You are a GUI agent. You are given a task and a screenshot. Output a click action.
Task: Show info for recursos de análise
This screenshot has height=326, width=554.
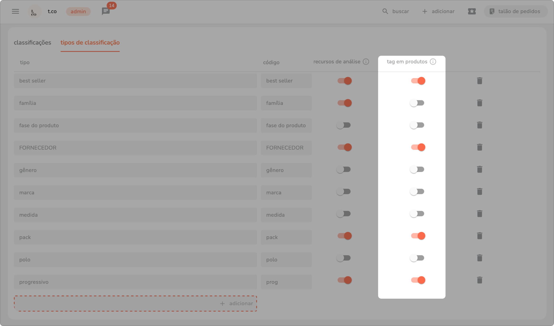[x=366, y=62]
